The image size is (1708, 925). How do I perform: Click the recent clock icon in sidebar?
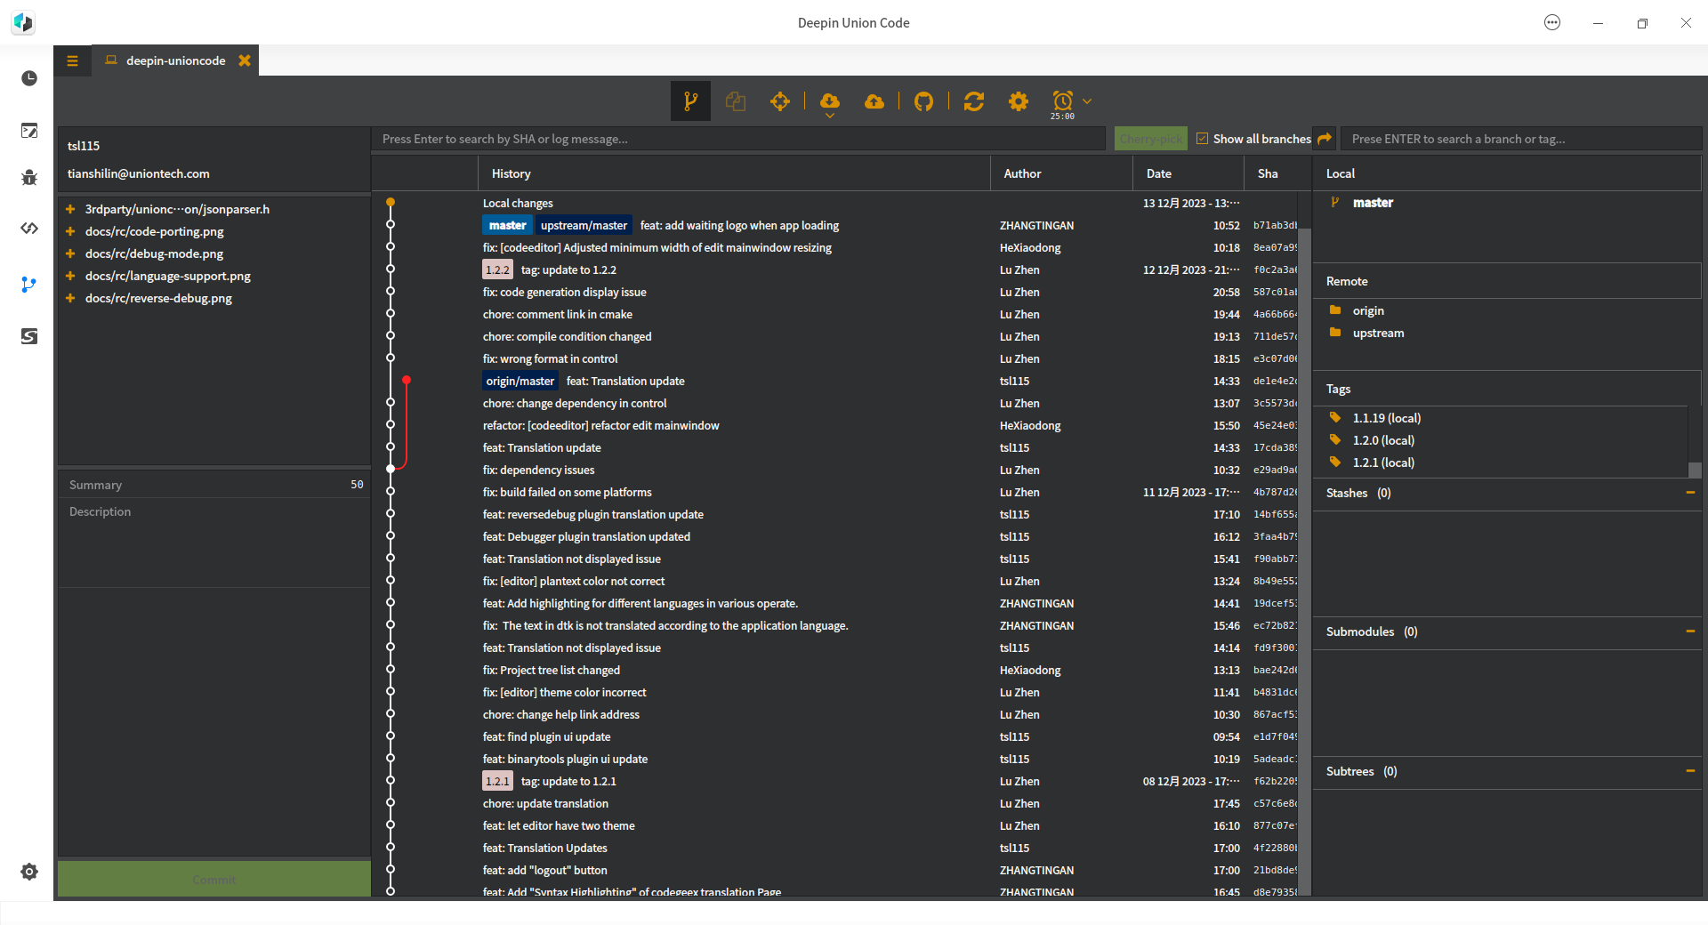click(x=29, y=78)
